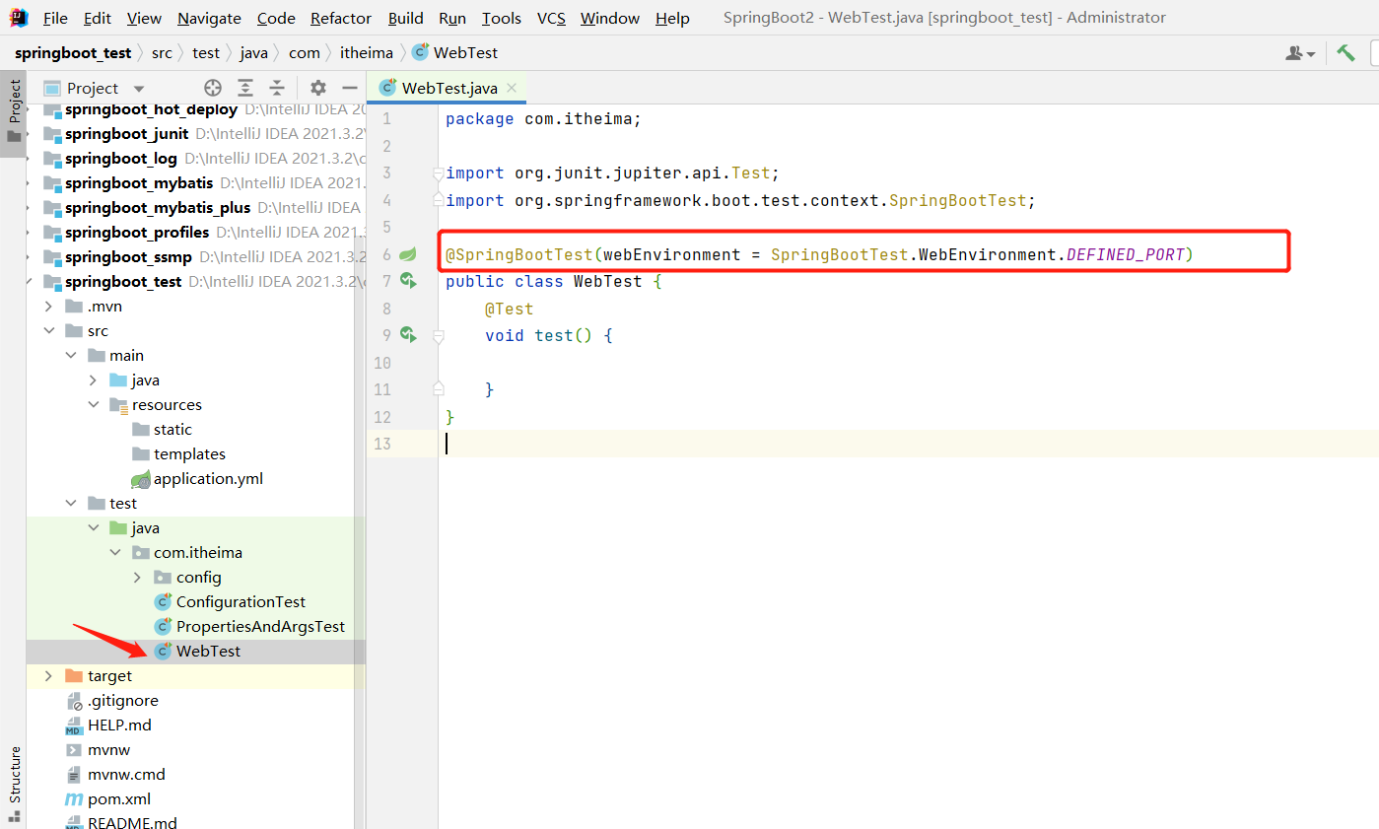The width and height of the screenshot is (1379, 829).
Task: Select the application.yml file
Action: click(x=208, y=478)
